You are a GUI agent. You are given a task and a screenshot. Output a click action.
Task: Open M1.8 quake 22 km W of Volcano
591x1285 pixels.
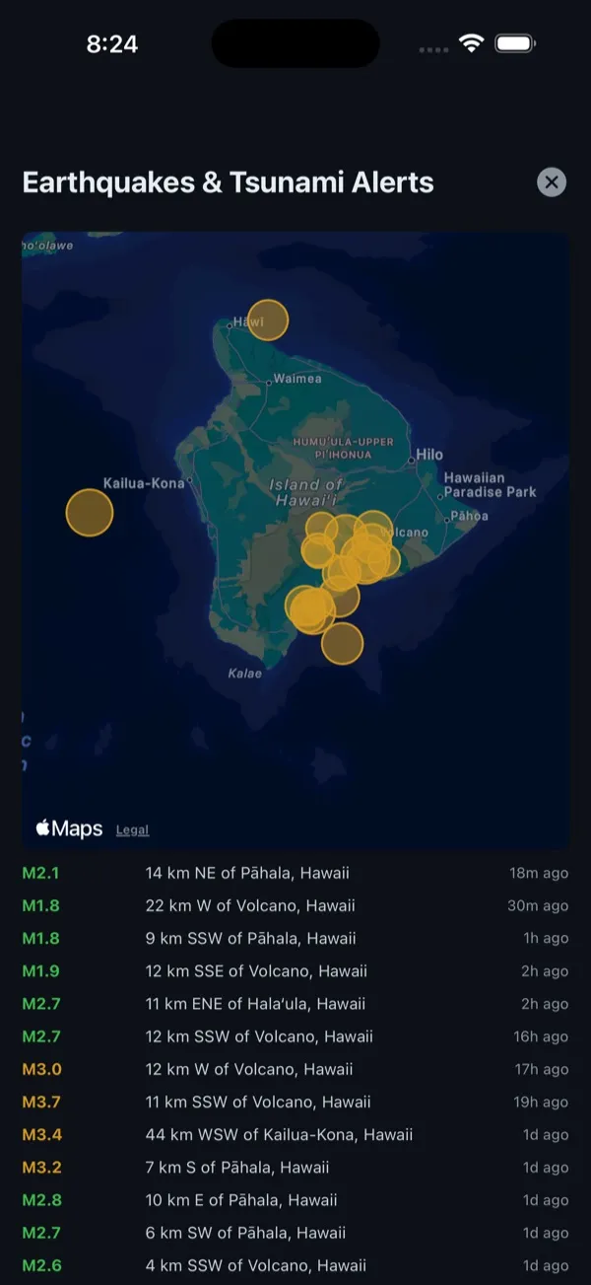point(295,905)
